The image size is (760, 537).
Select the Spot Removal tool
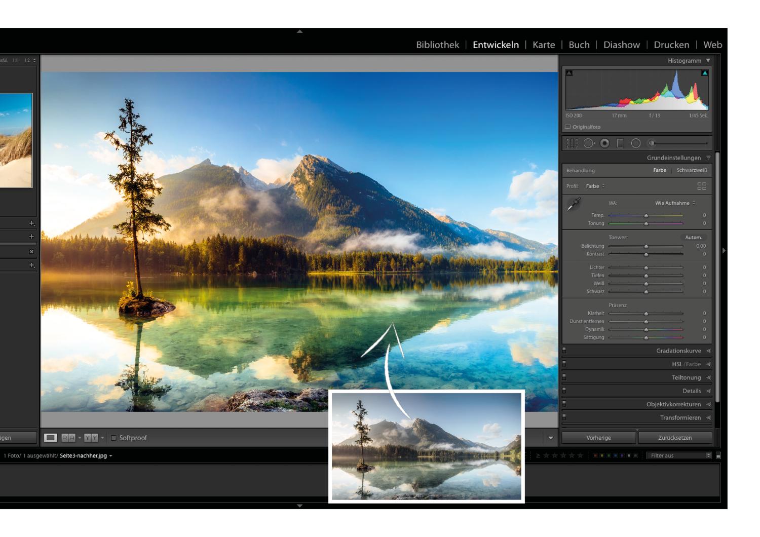coord(588,143)
